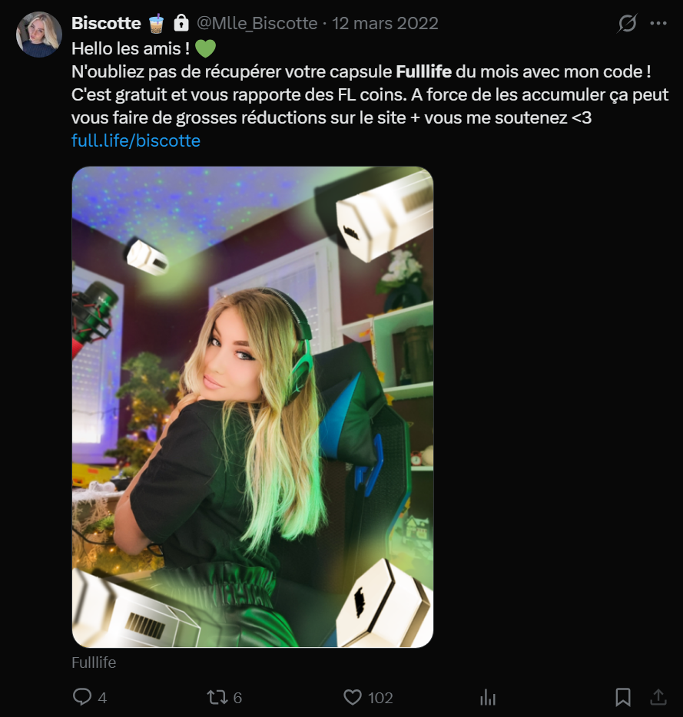Click the like count 102

click(x=380, y=697)
